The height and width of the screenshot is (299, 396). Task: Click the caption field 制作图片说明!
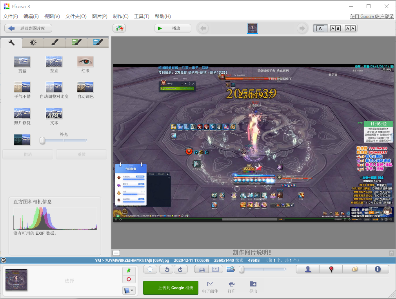(x=252, y=253)
